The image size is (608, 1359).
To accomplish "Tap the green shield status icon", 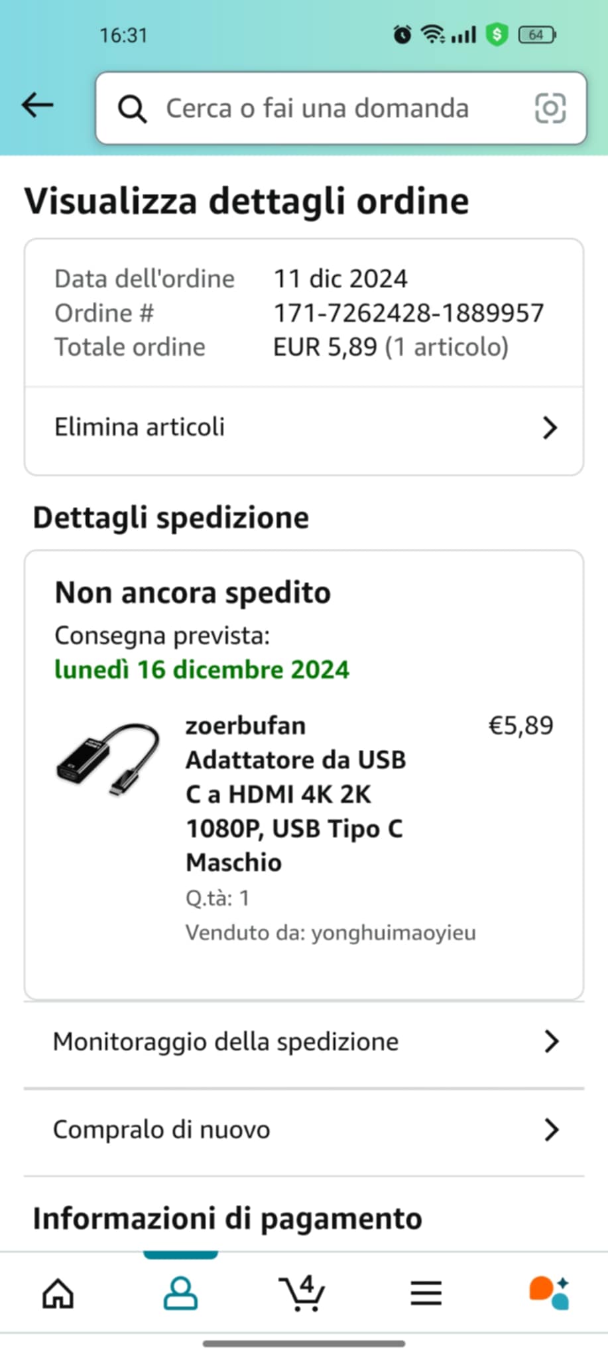I will pyautogui.click(x=497, y=35).
